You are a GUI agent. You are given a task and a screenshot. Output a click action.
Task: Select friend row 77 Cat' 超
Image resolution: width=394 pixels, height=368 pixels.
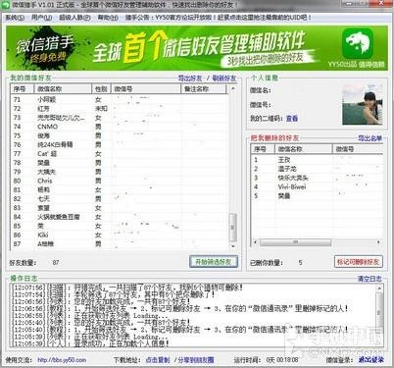tap(120, 153)
